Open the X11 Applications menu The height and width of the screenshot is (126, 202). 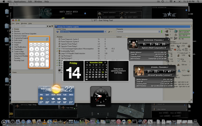click(20, 2)
